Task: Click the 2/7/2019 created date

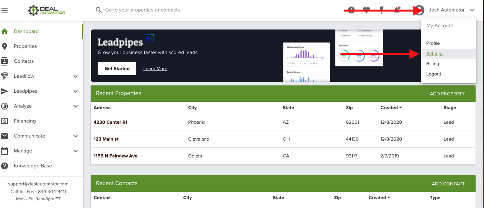Action: (x=390, y=156)
